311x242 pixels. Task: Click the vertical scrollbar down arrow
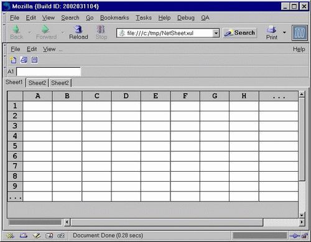(x=302, y=215)
